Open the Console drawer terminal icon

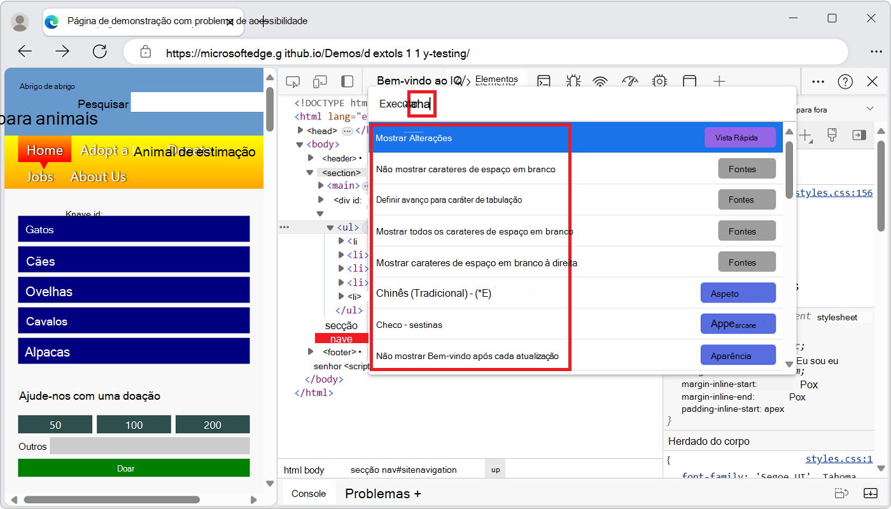pyautogui.click(x=543, y=81)
